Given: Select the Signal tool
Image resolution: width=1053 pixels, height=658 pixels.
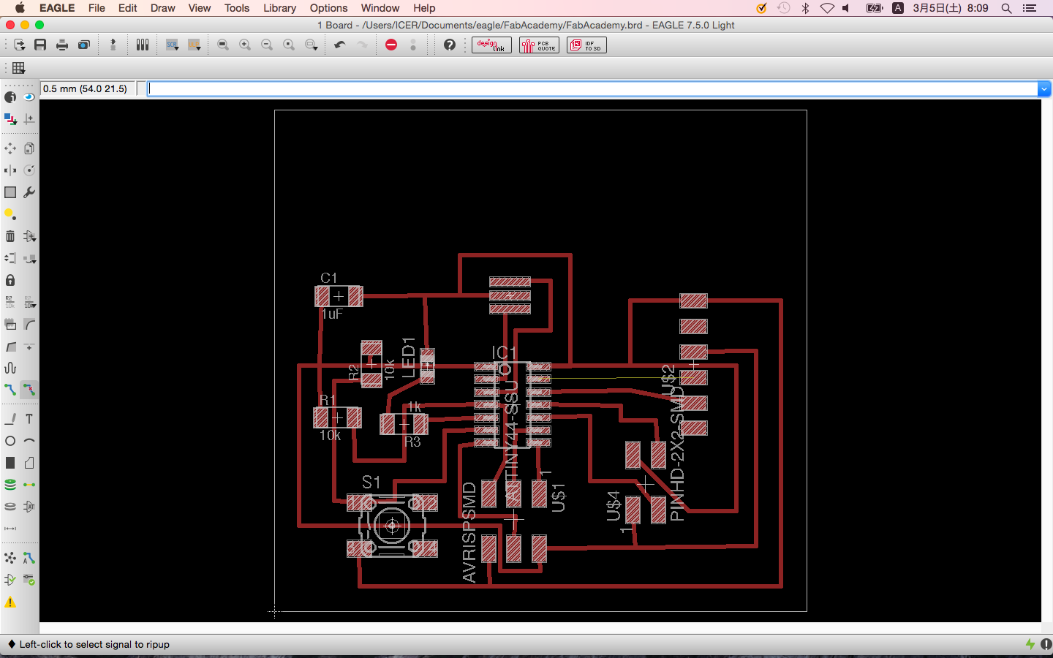Looking at the screenshot, I should pos(29,485).
